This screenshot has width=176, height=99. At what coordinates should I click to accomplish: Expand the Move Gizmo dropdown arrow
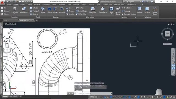click(x=158, y=13)
